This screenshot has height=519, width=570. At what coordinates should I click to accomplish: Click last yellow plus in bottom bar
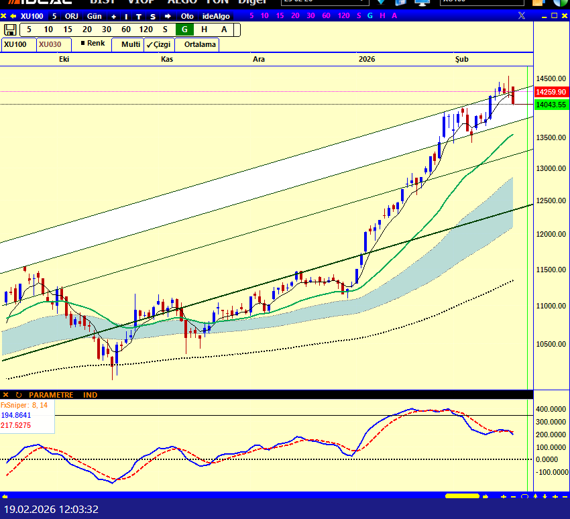[x=555, y=496]
